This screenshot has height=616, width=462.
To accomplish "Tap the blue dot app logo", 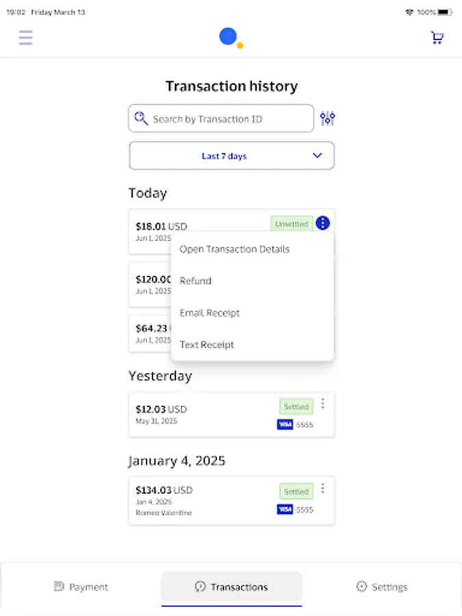I will pyautogui.click(x=231, y=38).
